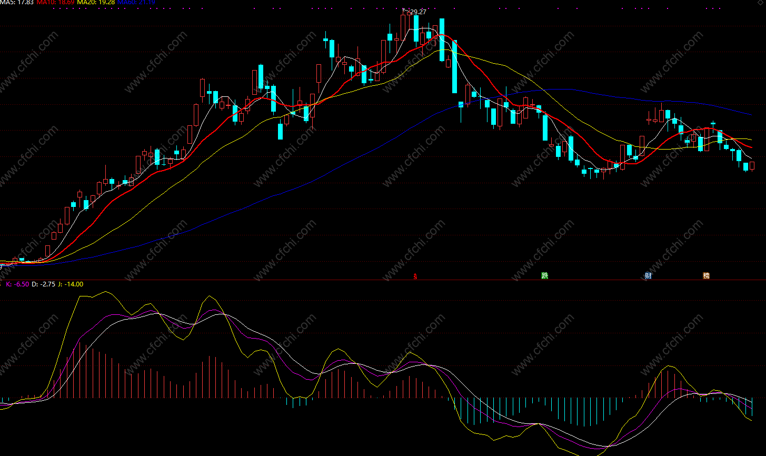Select the MA5: 17.83 indicator label
Viewport: 766px width, 456px height.
pos(16,2)
